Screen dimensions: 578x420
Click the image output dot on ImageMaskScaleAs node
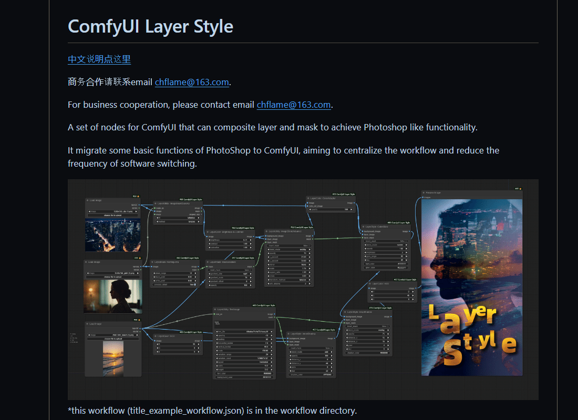[201, 208]
